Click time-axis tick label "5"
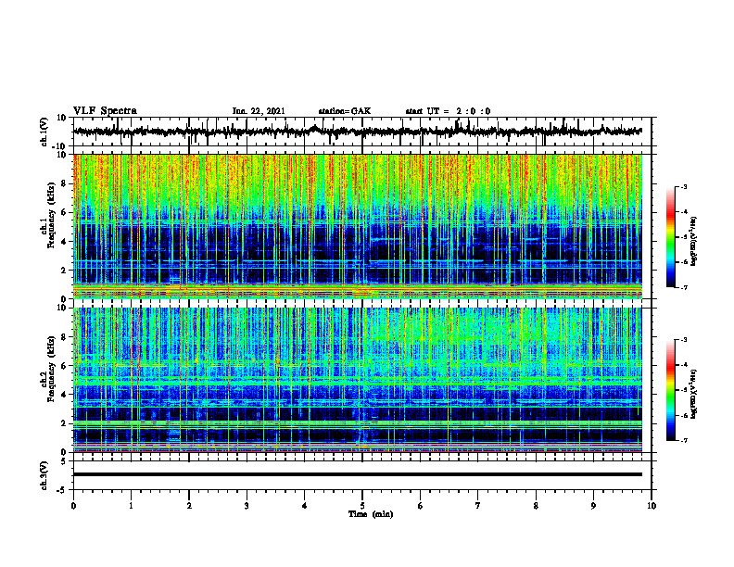The width and height of the screenshot is (734, 567). pos(362,506)
